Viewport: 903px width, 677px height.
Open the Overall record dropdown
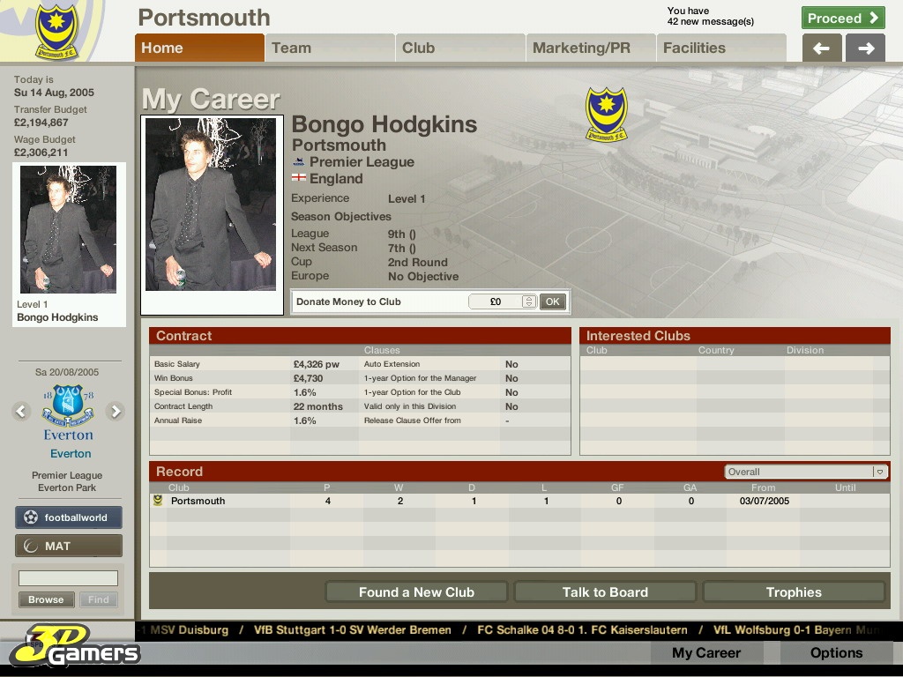(x=806, y=472)
